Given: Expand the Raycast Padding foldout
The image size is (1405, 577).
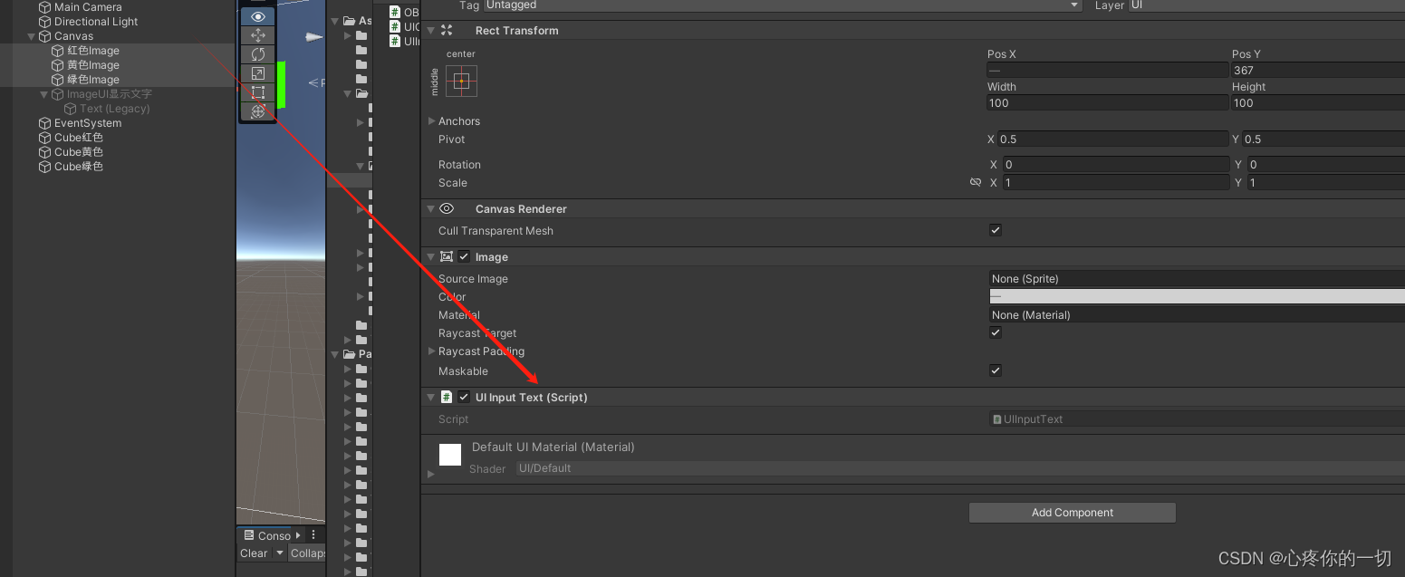Looking at the screenshot, I should (x=431, y=351).
